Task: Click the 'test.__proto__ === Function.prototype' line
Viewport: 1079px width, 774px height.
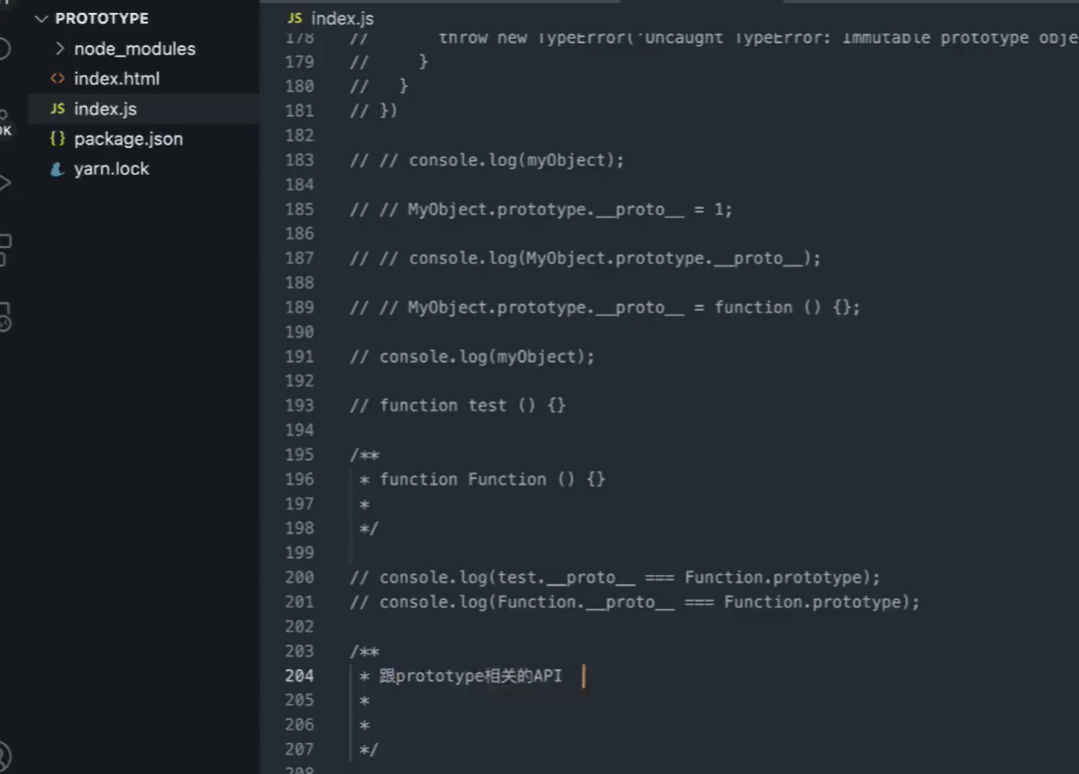Action: (615, 577)
